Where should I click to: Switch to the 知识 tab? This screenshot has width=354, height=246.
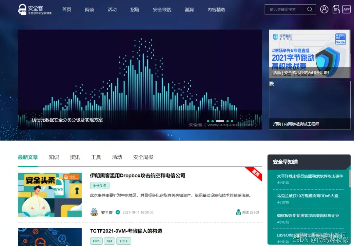point(54,157)
